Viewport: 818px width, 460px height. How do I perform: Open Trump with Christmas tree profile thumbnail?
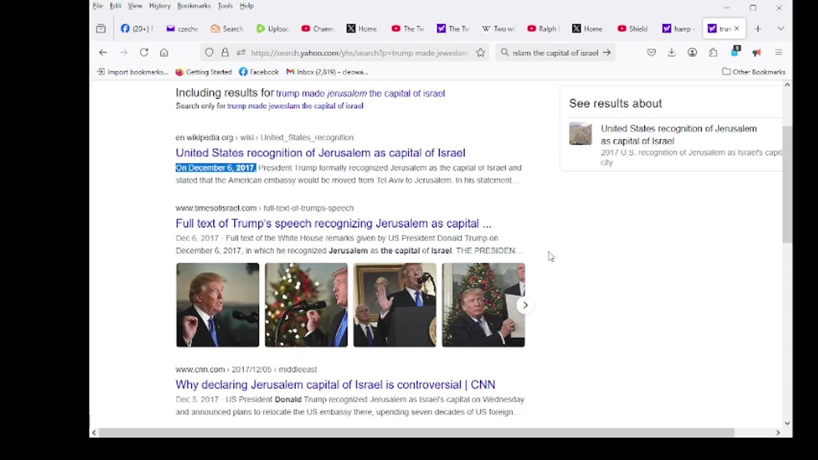(306, 305)
